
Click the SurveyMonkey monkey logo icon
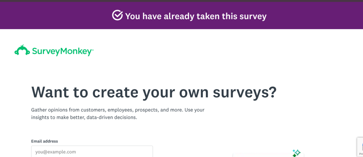tap(22, 50)
